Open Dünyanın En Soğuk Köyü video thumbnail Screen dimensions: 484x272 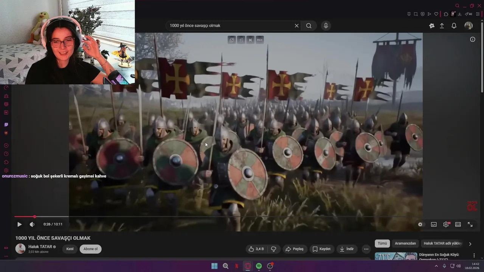396,257
